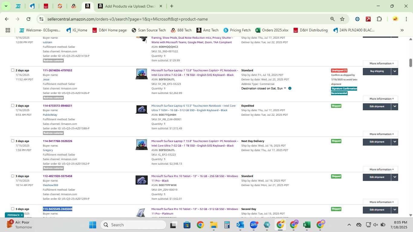Viewport: 413px width, 232px height.
Task: Expand More information for PublicRelay order
Action: 380,134
